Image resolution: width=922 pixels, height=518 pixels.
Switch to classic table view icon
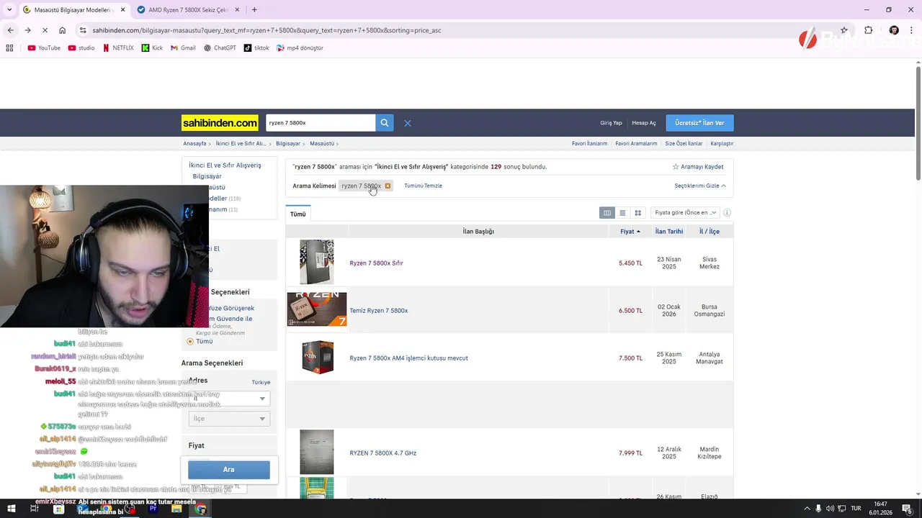tap(607, 213)
